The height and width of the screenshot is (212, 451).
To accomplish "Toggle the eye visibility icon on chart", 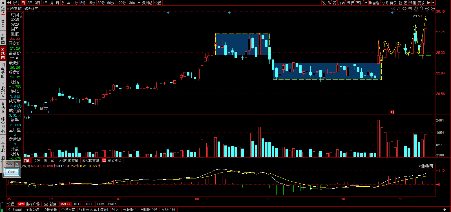I will click(x=404, y=8).
